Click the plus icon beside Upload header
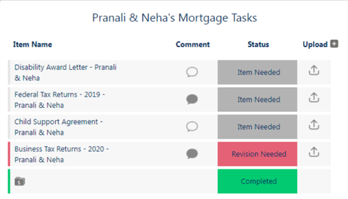This screenshot has height=199, width=348. pos(334,44)
